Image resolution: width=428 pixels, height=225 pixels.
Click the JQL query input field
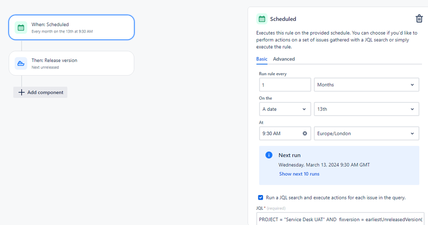340,219
